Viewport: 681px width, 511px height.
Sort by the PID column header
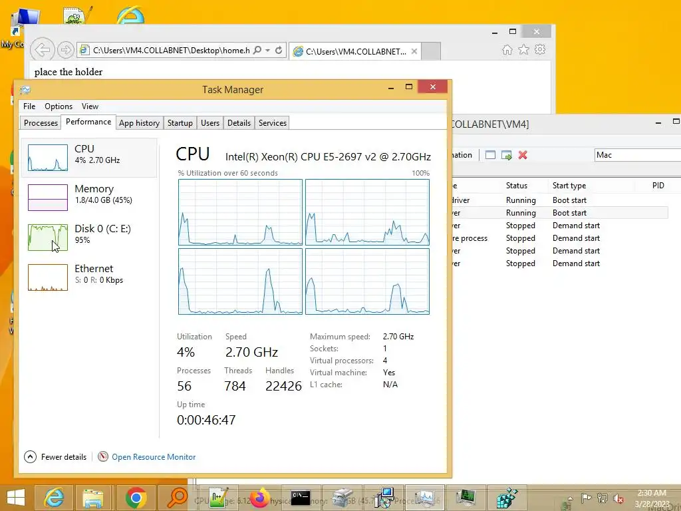click(658, 186)
